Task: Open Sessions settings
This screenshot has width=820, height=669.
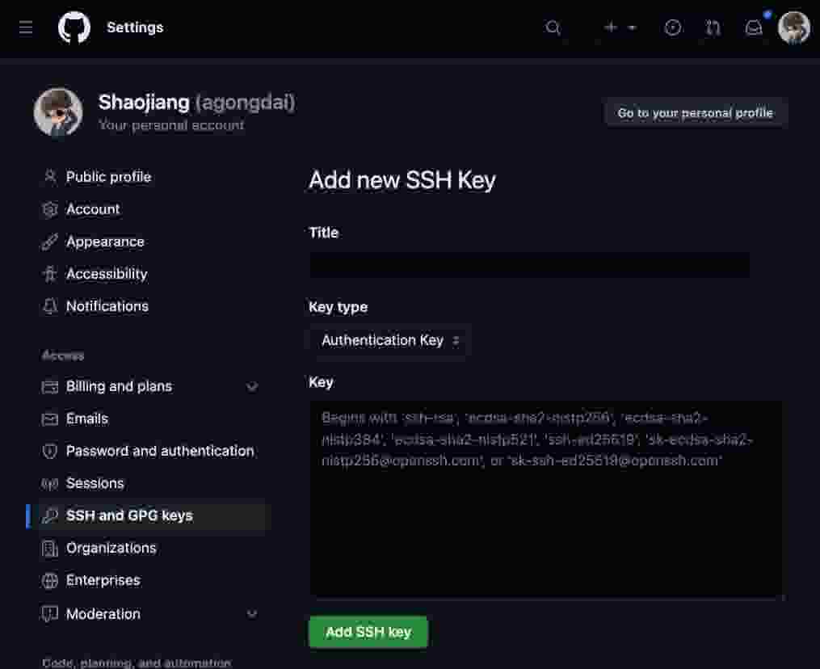Action: coord(95,483)
